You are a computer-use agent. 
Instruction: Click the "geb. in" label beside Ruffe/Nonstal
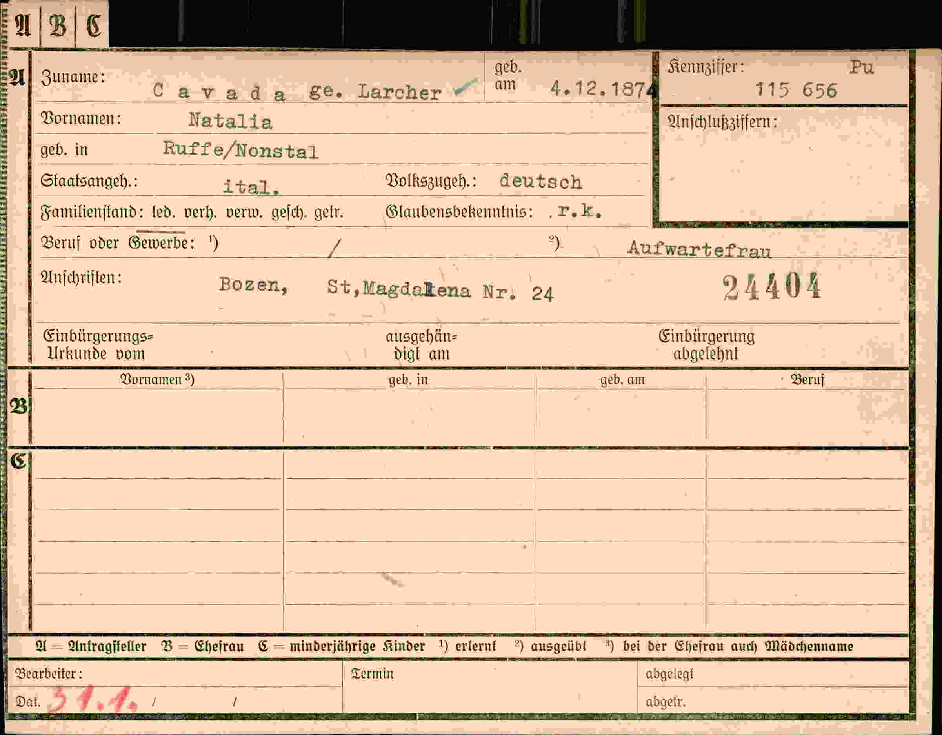(x=64, y=150)
